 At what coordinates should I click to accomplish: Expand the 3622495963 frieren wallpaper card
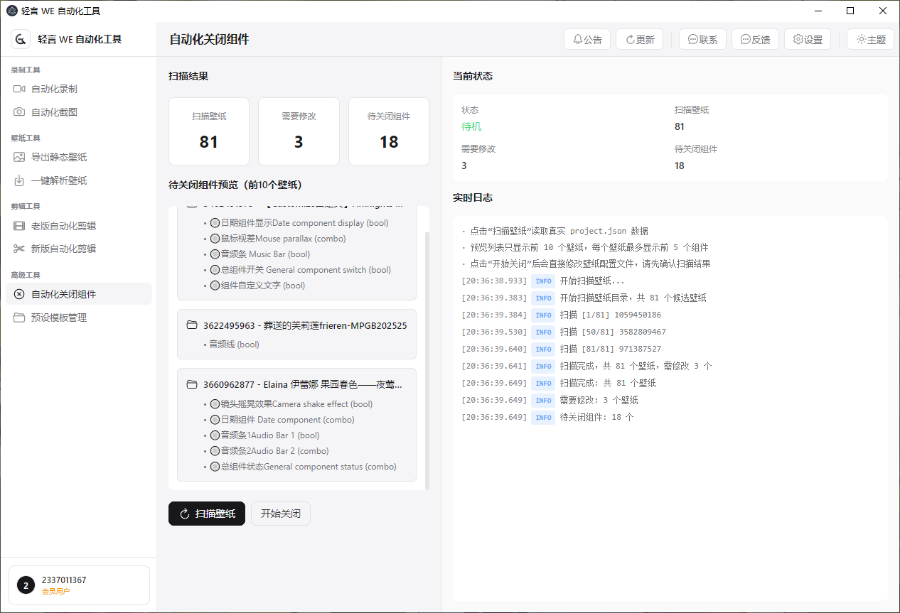tap(304, 325)
